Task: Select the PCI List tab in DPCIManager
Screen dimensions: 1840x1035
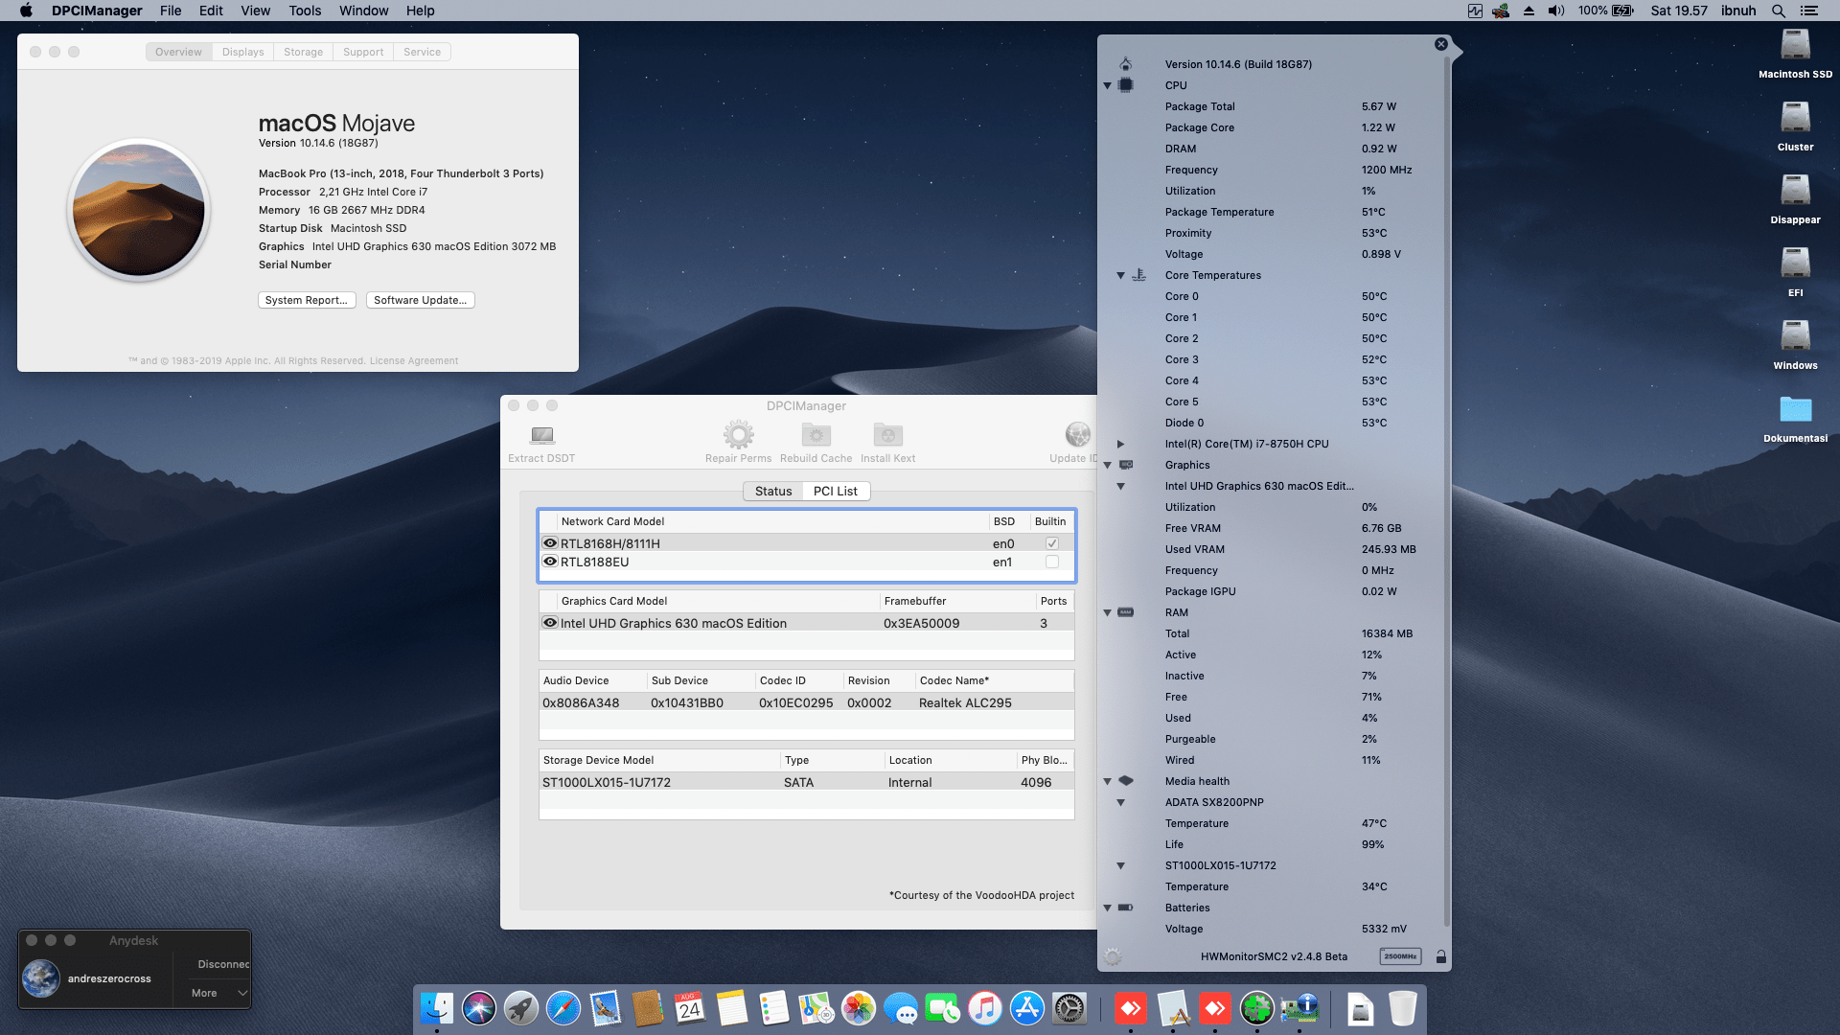Action: (836, 491)
